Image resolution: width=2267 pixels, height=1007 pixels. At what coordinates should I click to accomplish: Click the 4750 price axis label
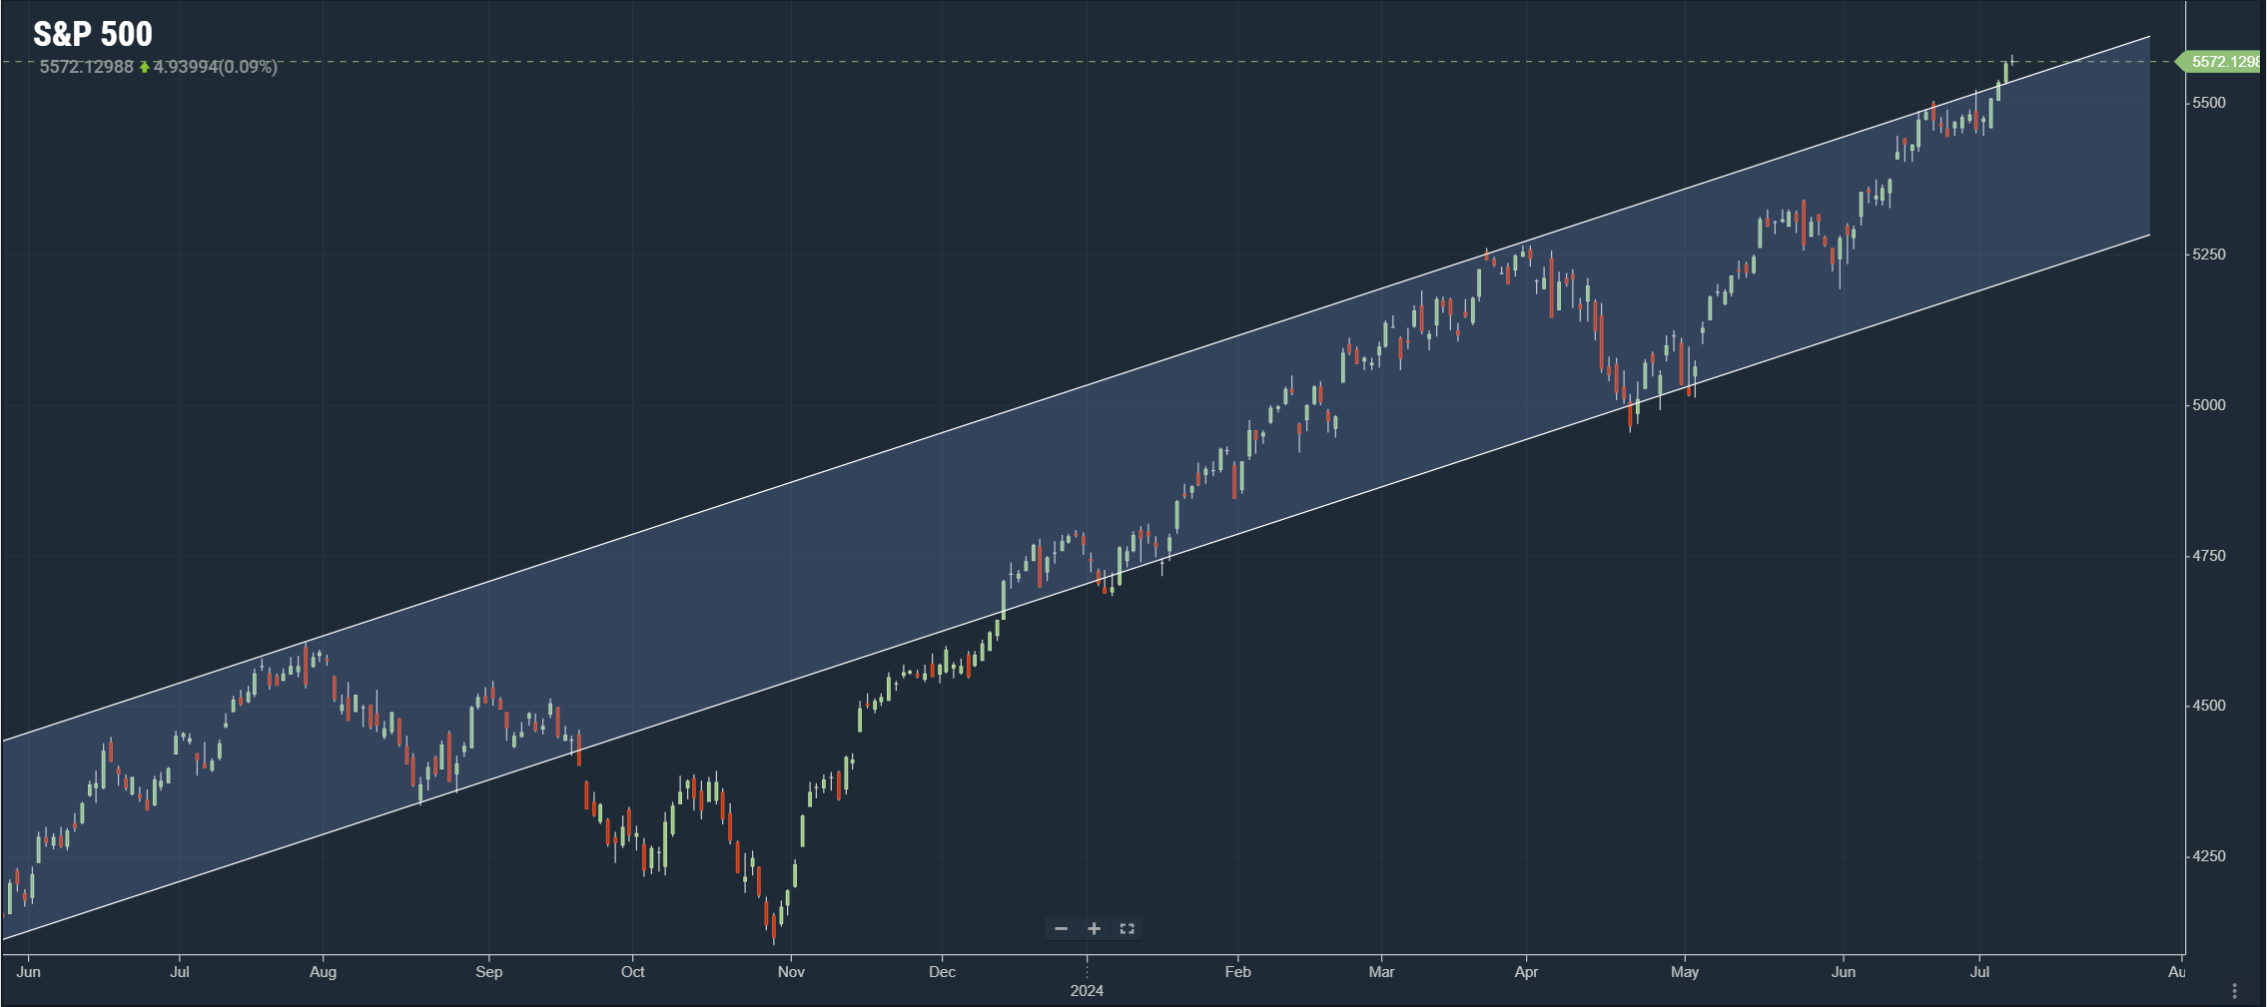point(2209,556)
